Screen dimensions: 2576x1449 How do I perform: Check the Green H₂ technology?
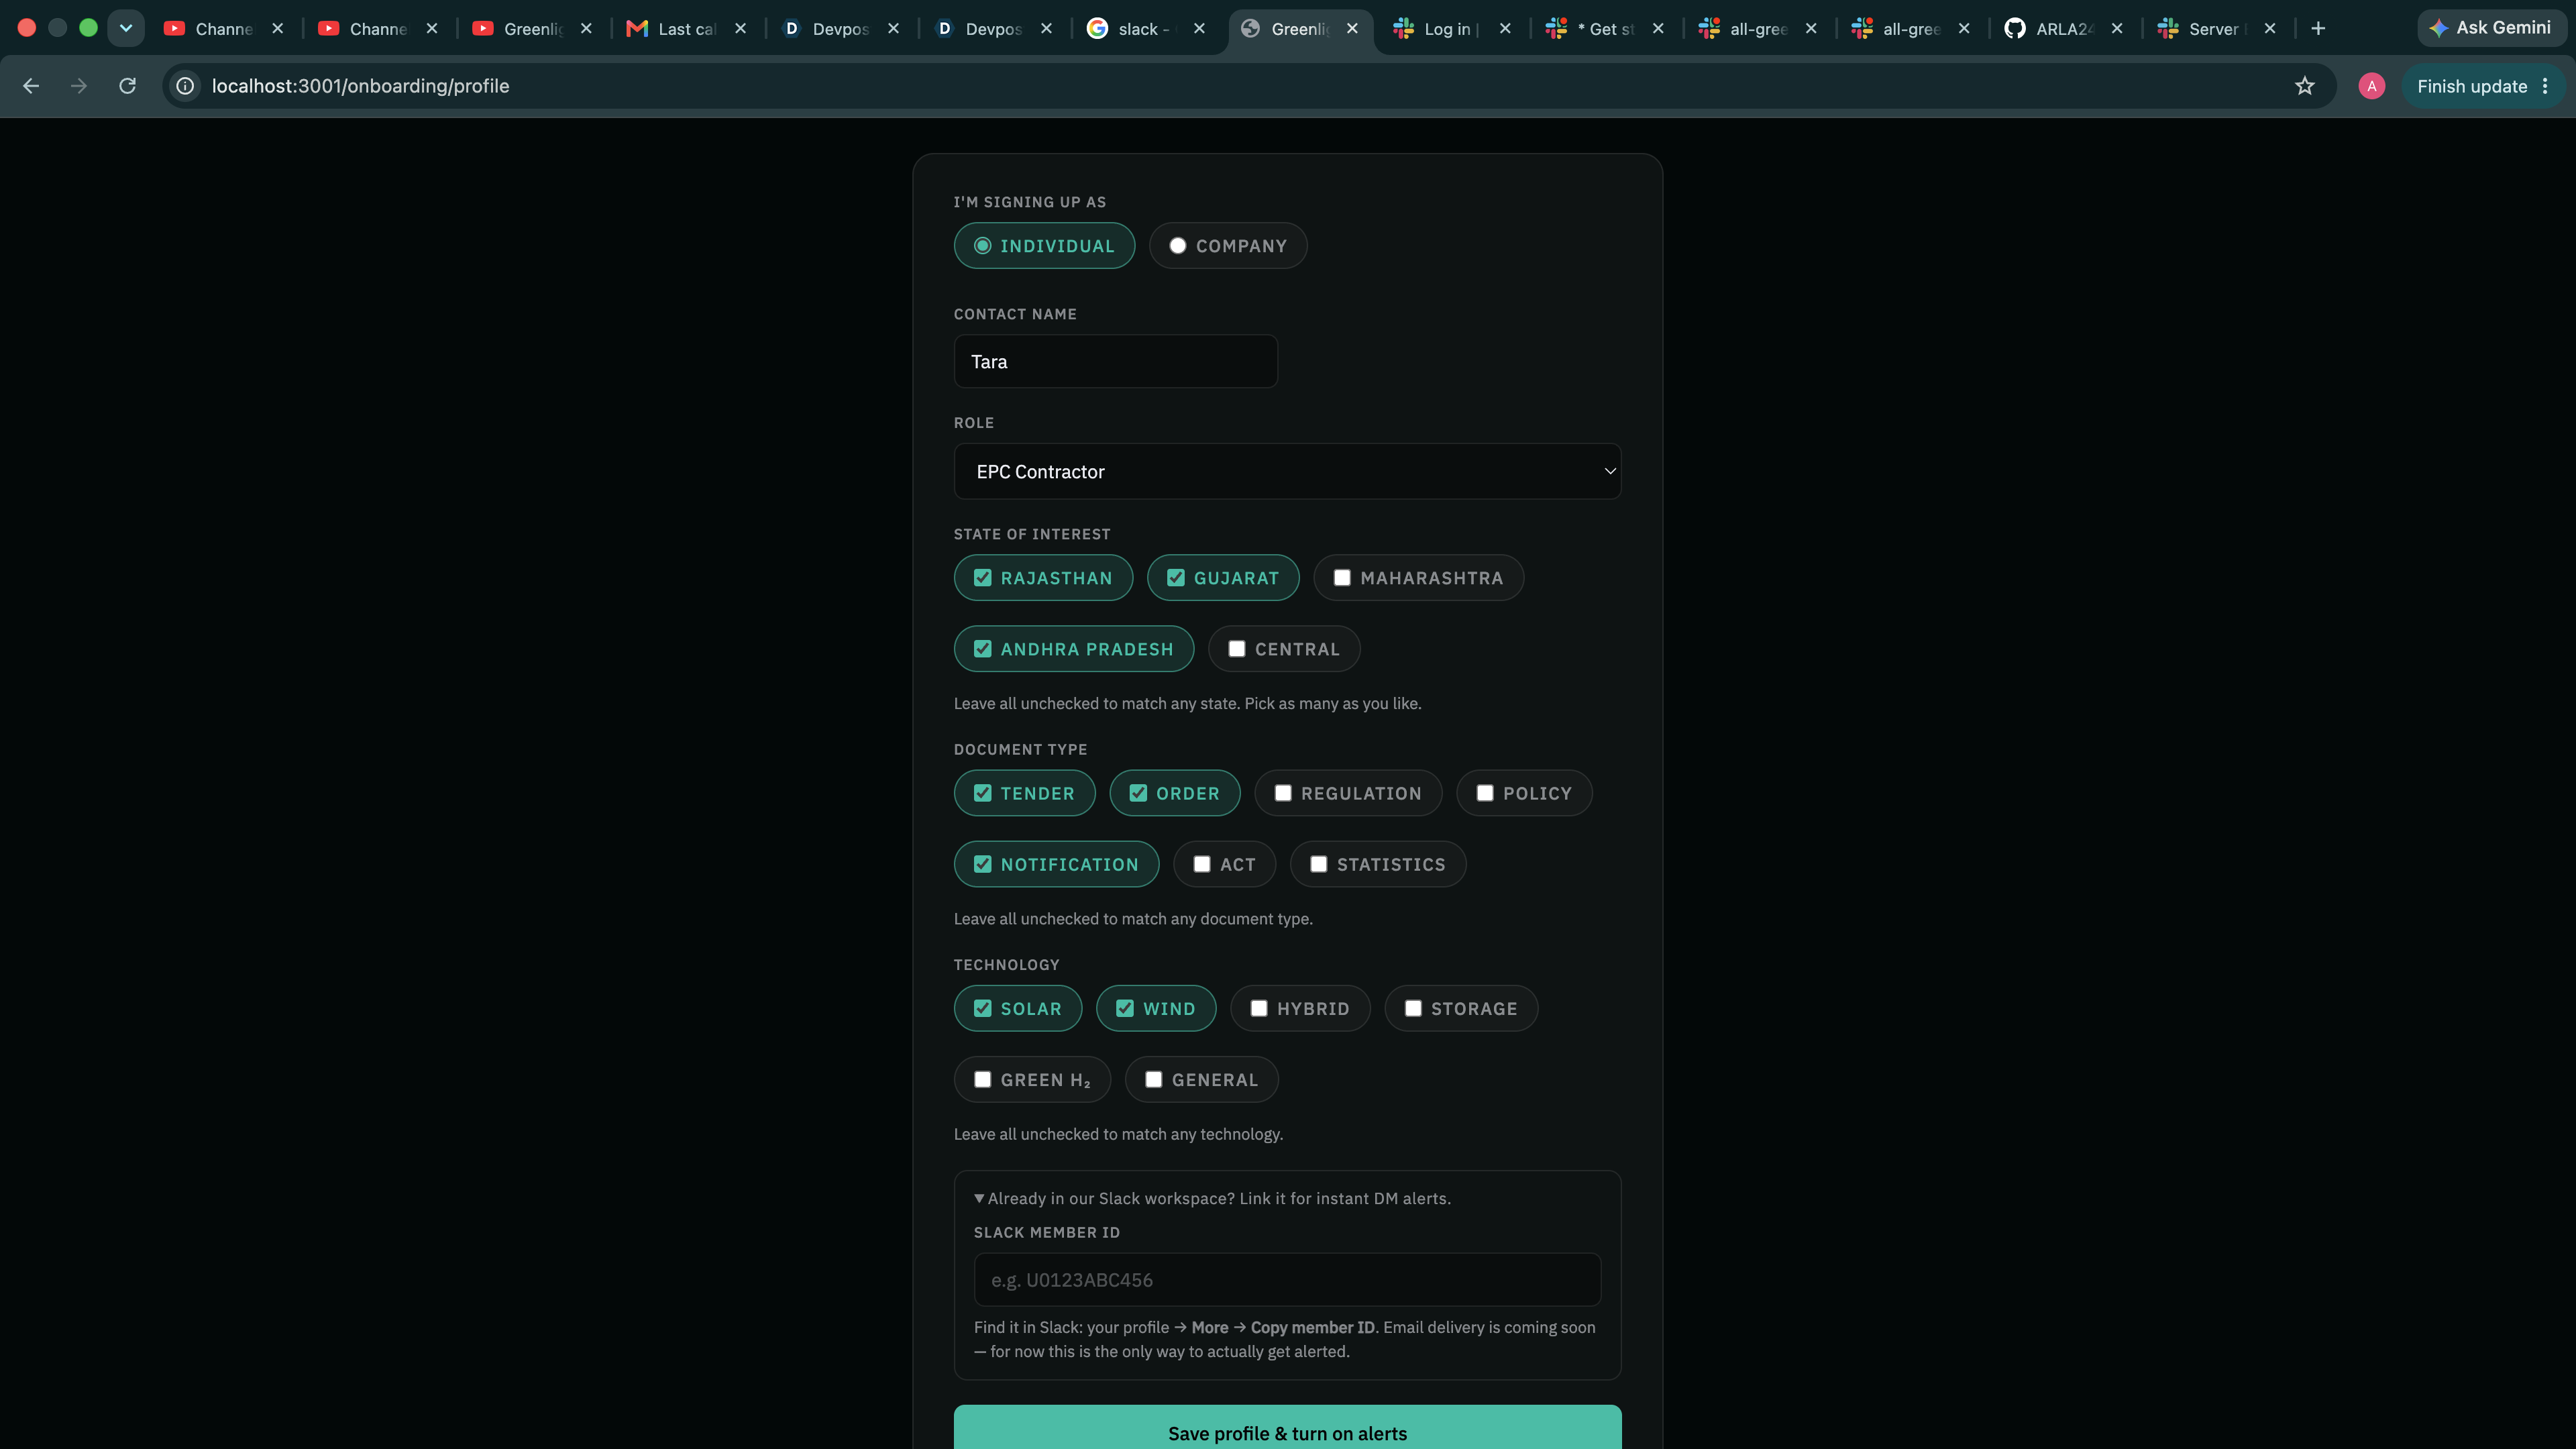1032,1080
